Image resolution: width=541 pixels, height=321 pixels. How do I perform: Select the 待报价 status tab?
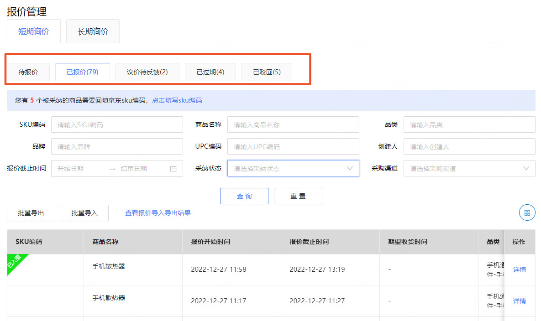point(28,72)
